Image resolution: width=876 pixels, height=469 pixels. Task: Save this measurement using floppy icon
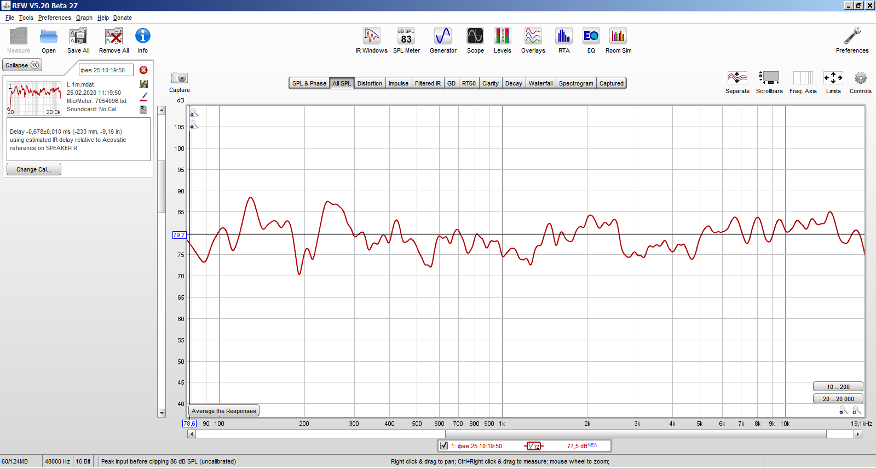point(143,84)
